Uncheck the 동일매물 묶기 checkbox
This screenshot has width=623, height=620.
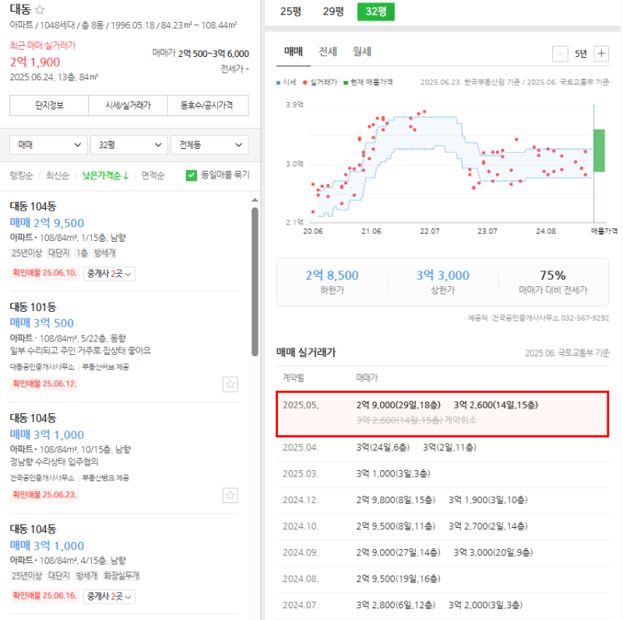click(x=191, y=176)
